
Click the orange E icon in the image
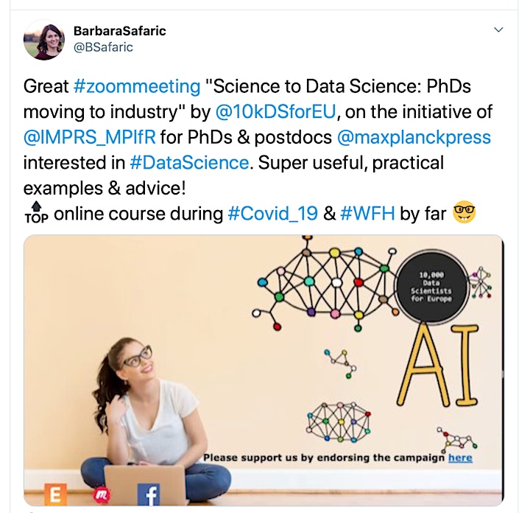55,495
